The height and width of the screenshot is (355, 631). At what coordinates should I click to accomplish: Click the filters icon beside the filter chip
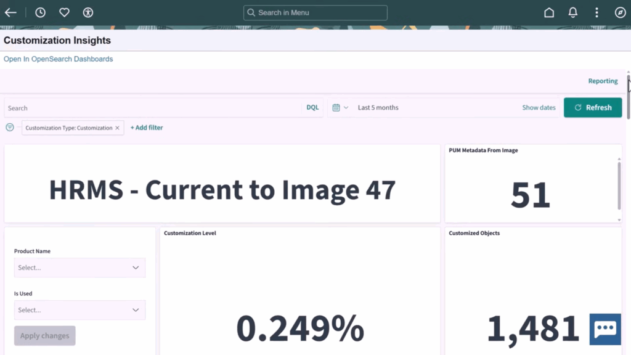(9, 128)
